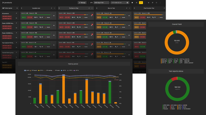Click the edit pencil in Insulation test header
This screenshot has height=115, width=206.
point(51,8)
